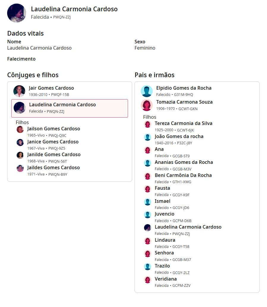Open Janilde Gomes Cardoso's profile

[x=54, y=154]
